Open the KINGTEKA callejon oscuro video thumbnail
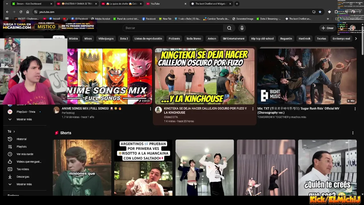 coord(205,76)
